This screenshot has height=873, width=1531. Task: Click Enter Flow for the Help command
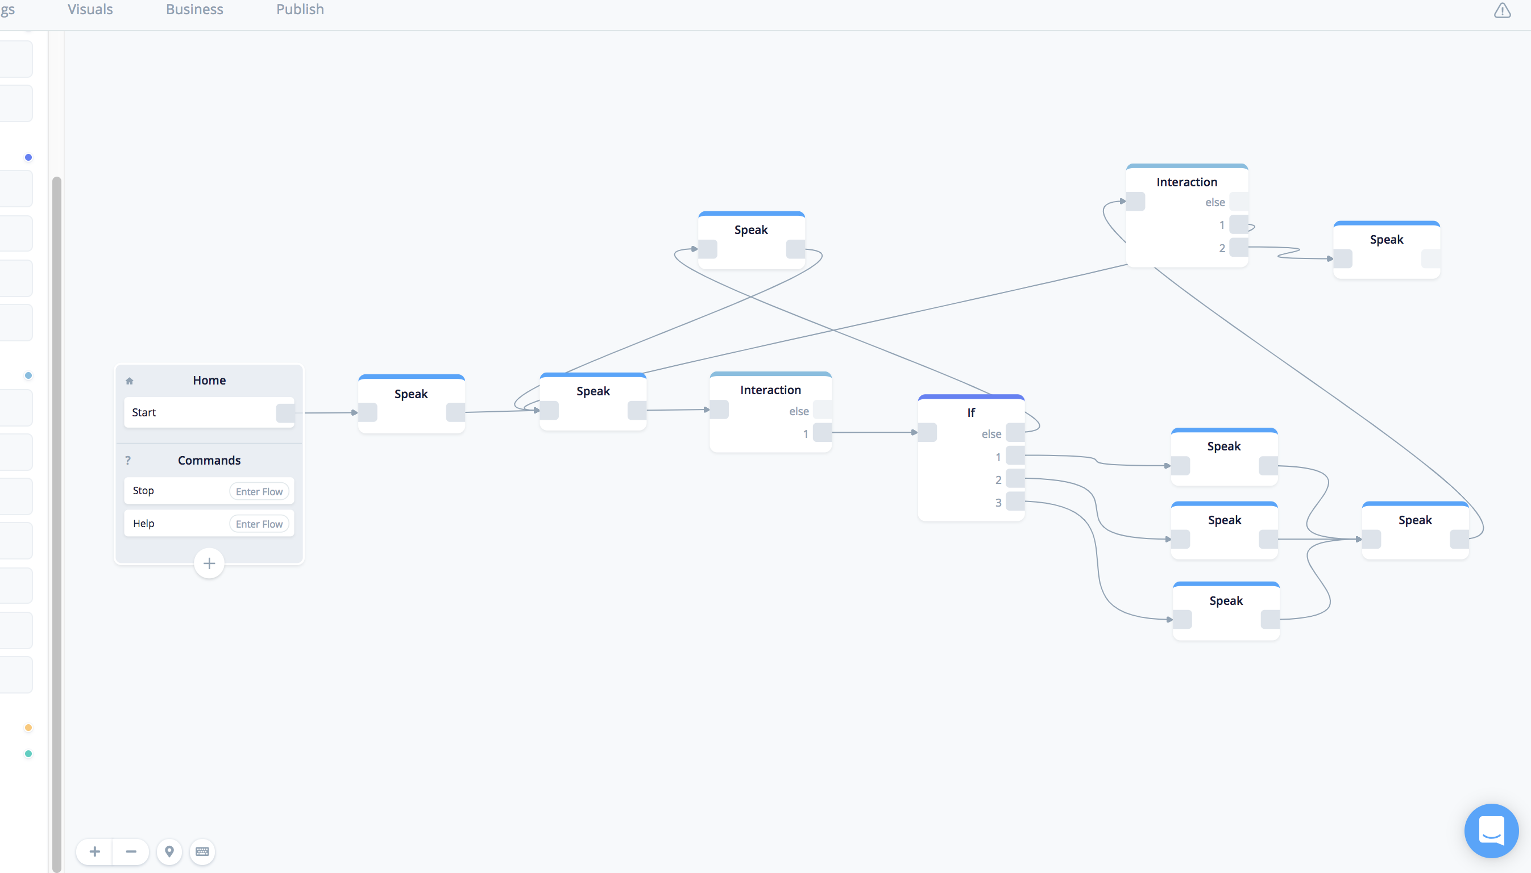pos(259,524)
